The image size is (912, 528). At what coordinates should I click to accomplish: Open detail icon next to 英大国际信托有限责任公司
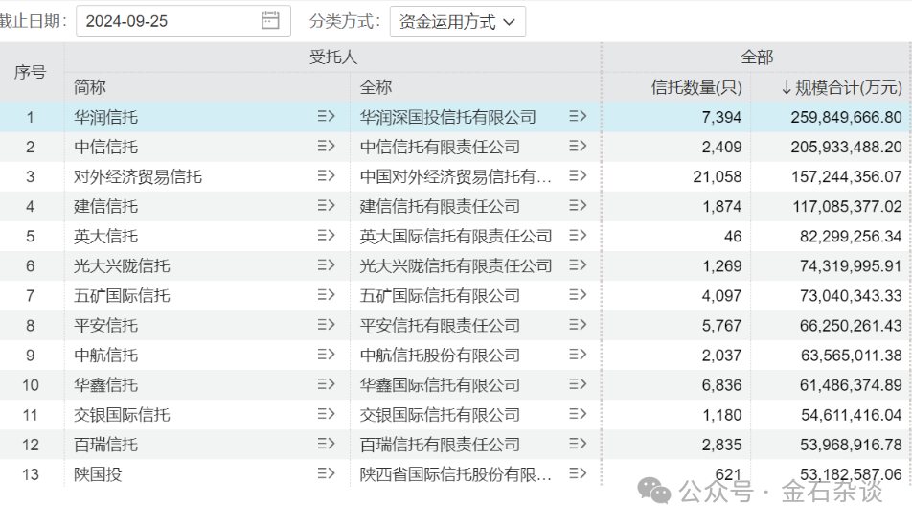point(578,236)
